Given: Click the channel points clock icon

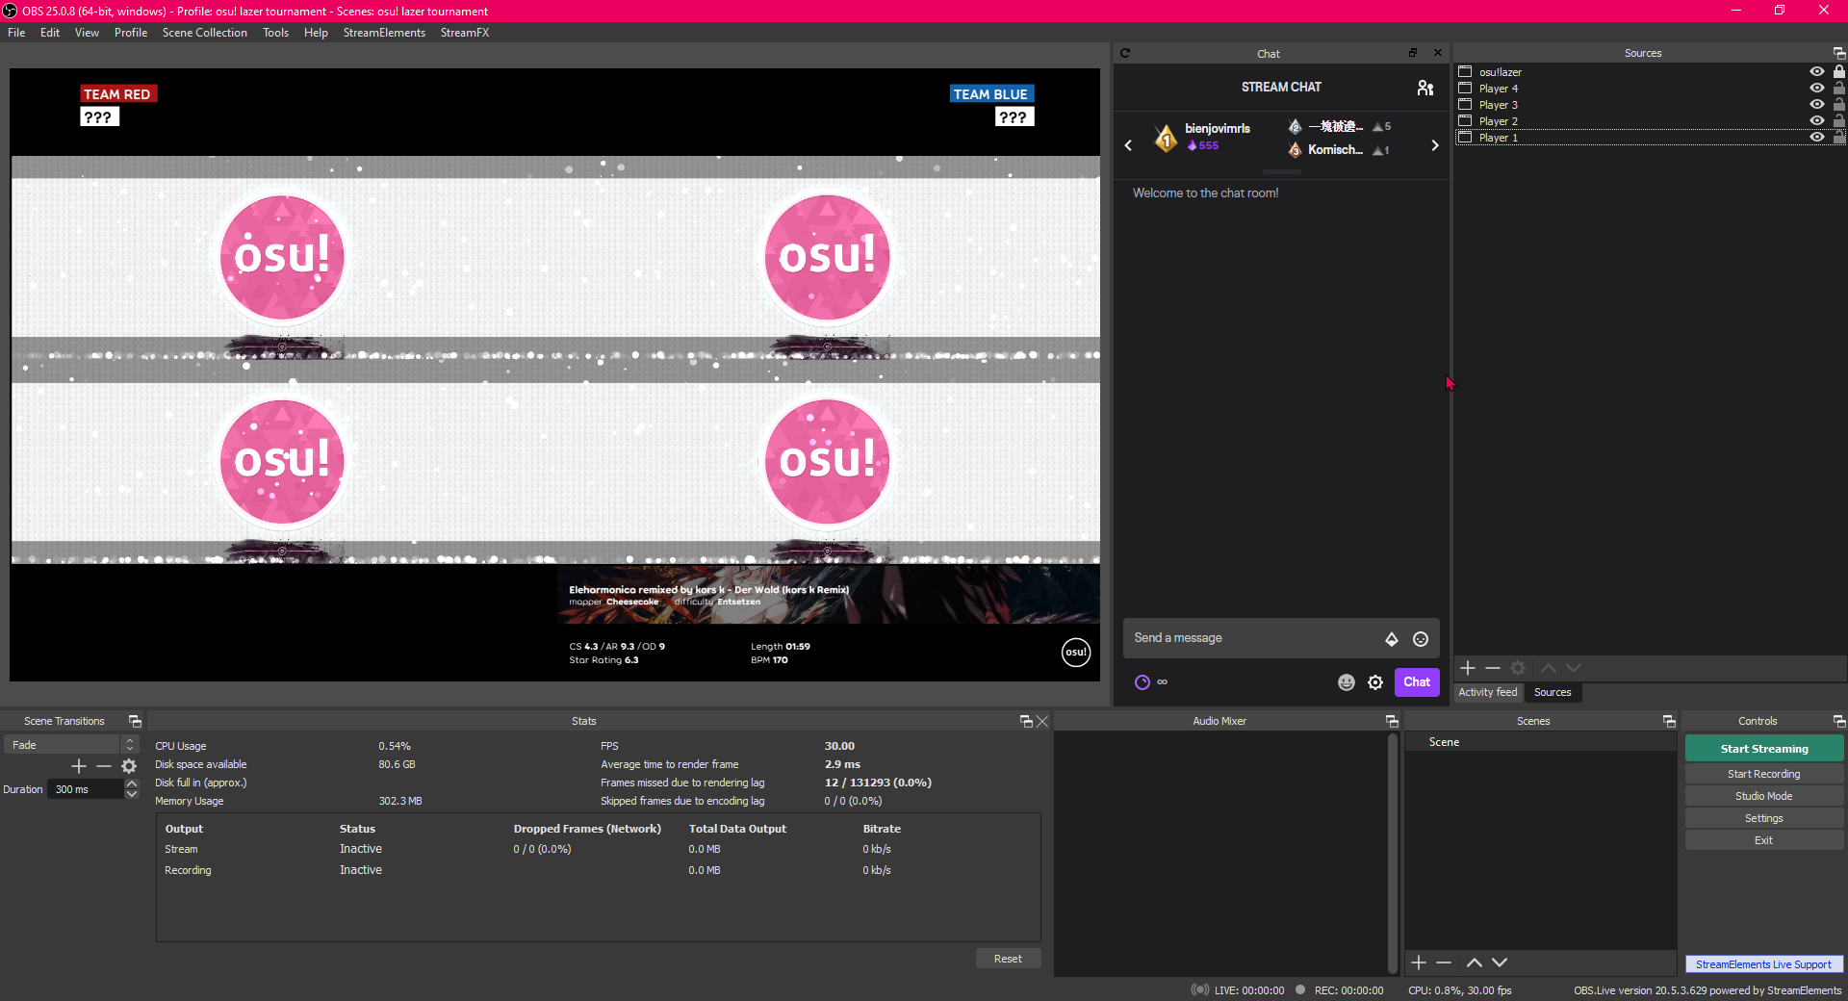Looking at the screenshot, I should point(1142,682).
